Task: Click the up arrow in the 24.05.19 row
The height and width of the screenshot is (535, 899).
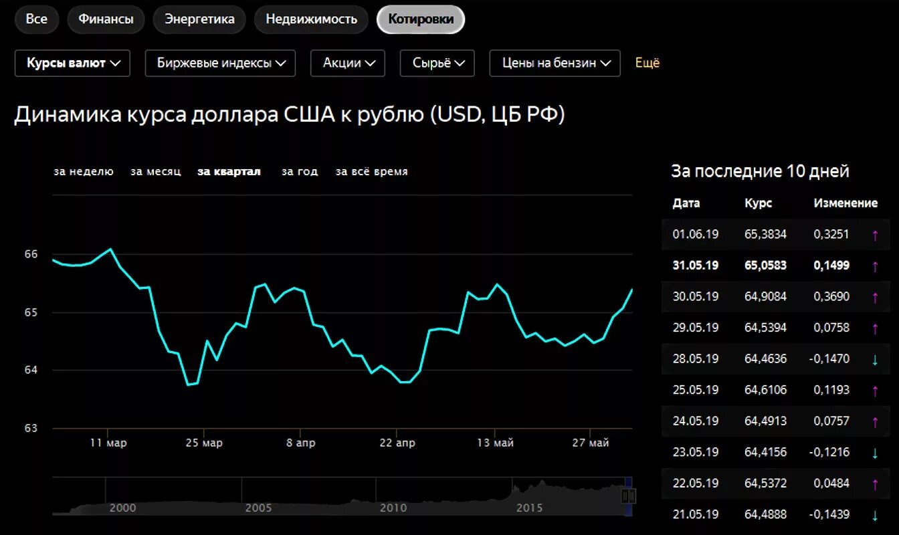Action: click(x=875, y=422)
